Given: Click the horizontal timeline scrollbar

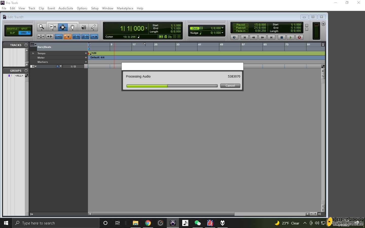Looking at the screenshot, I should [x=163, y=214].
